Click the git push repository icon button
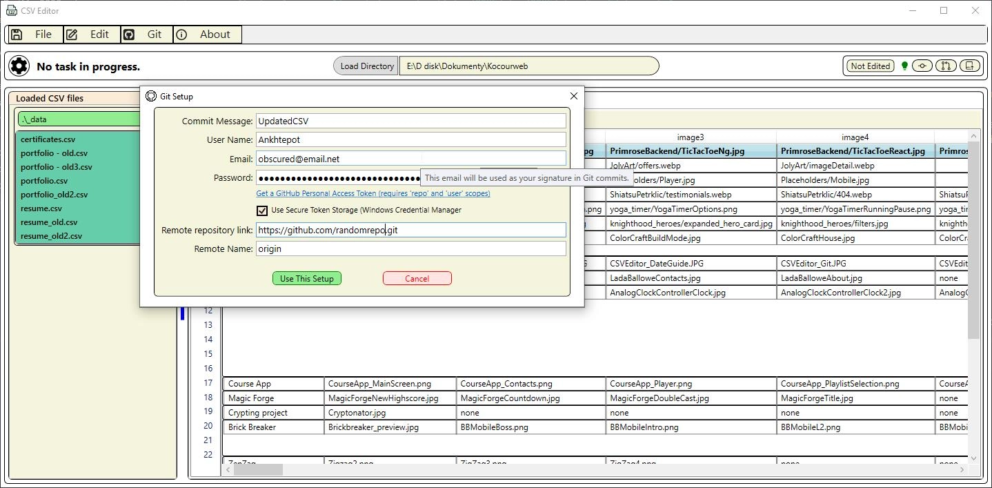Viewport: 992px width, 488px height. click(x=969, y=66)
